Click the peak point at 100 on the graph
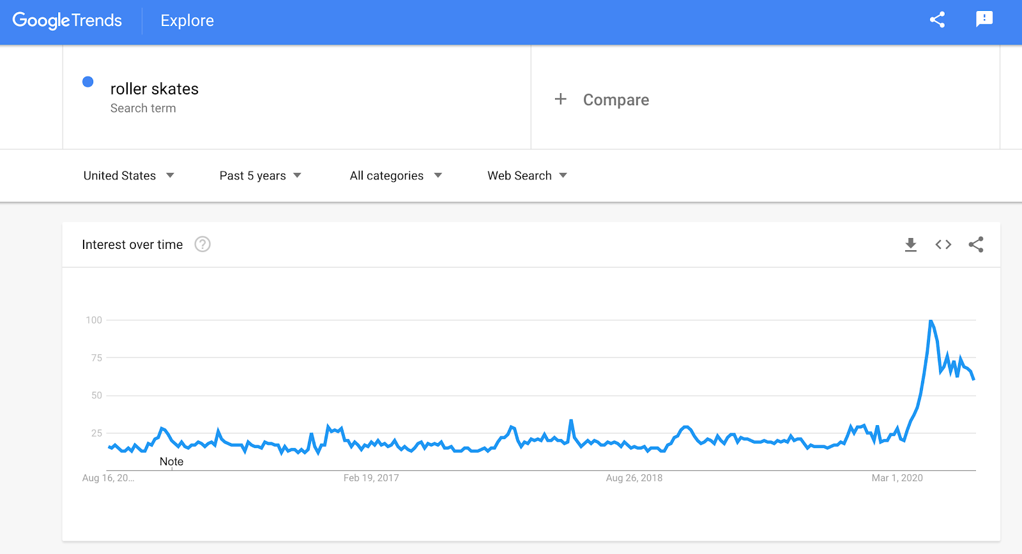1022x554 pixels. tap(931, 320)
